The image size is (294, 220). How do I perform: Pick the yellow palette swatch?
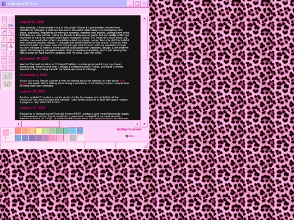point(39,131)
